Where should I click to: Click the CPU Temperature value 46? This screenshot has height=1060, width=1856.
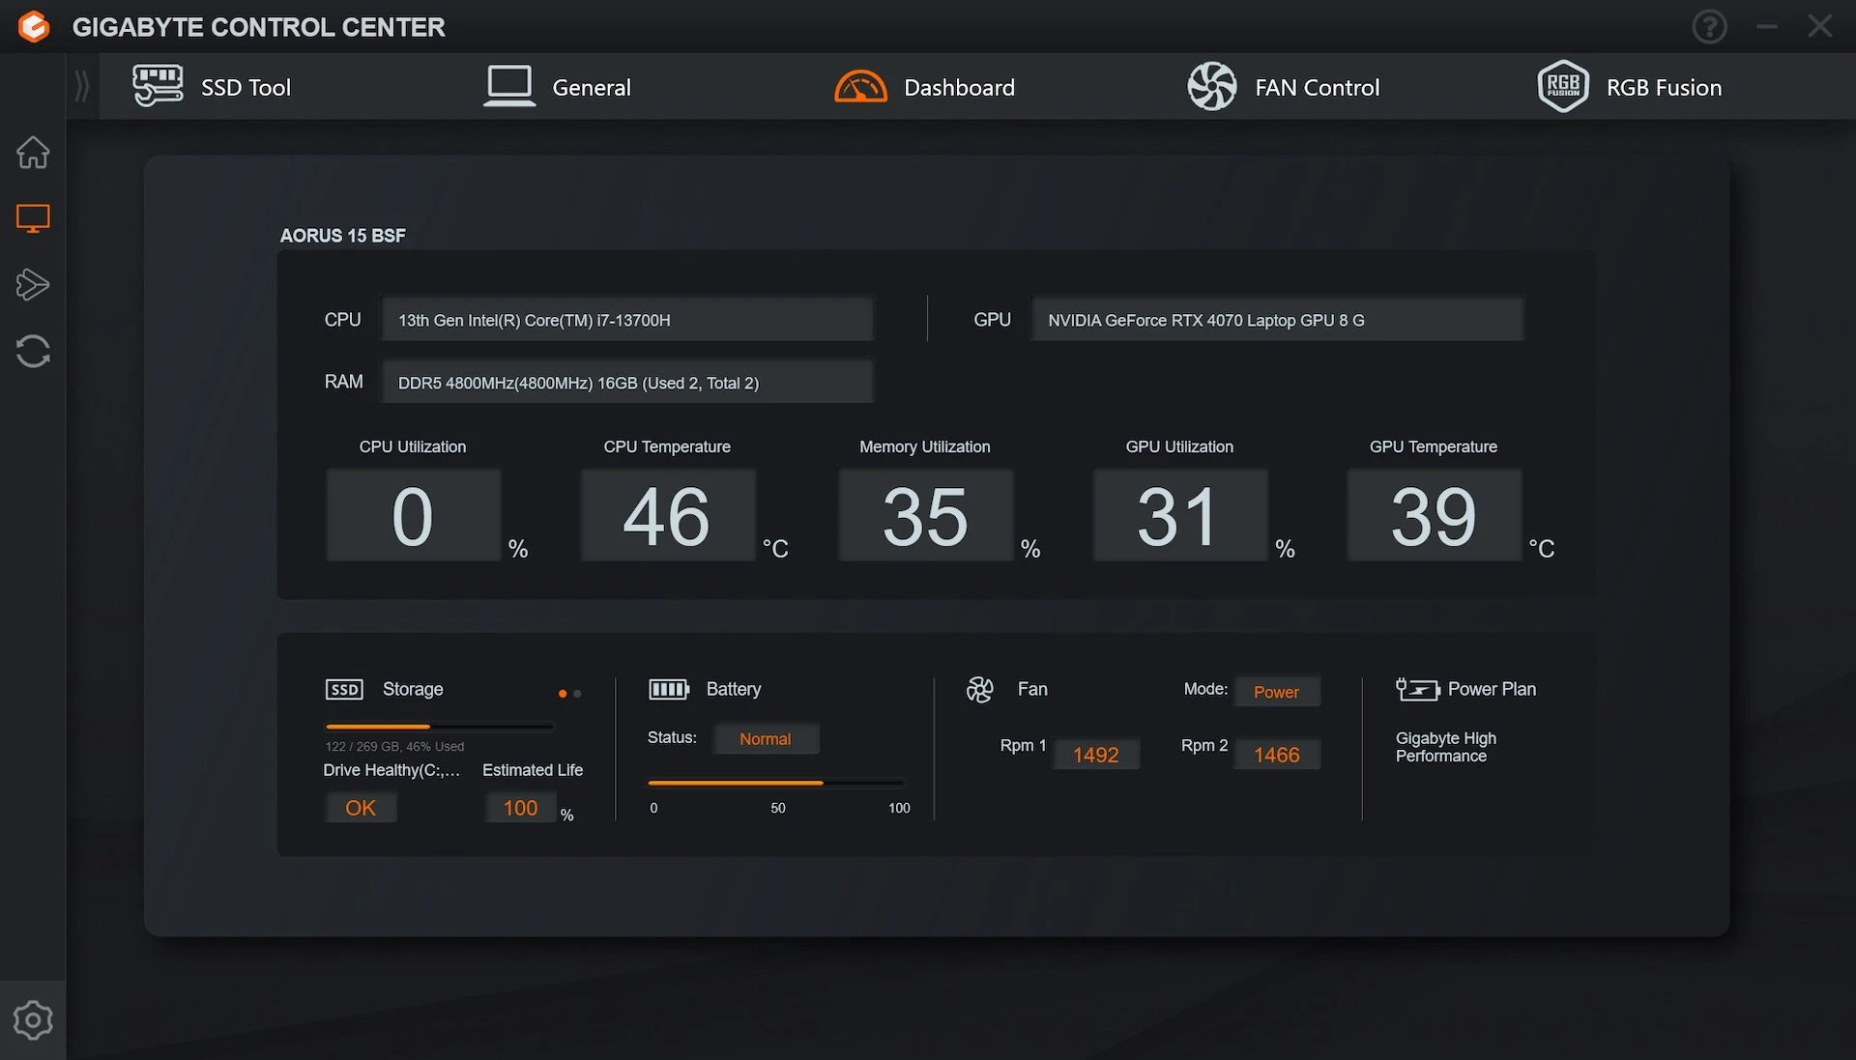[667, 515]
